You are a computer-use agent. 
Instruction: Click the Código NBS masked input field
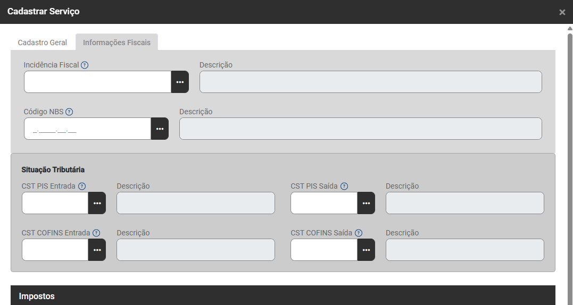(x=87, y=129)
